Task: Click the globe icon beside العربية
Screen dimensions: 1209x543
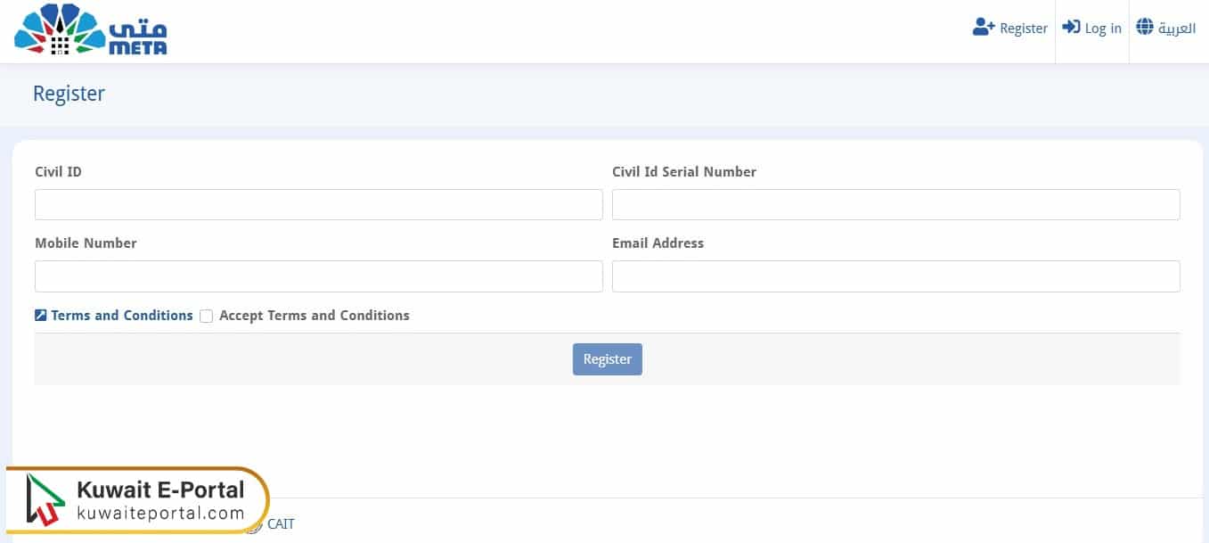Action: (1143, 26)
